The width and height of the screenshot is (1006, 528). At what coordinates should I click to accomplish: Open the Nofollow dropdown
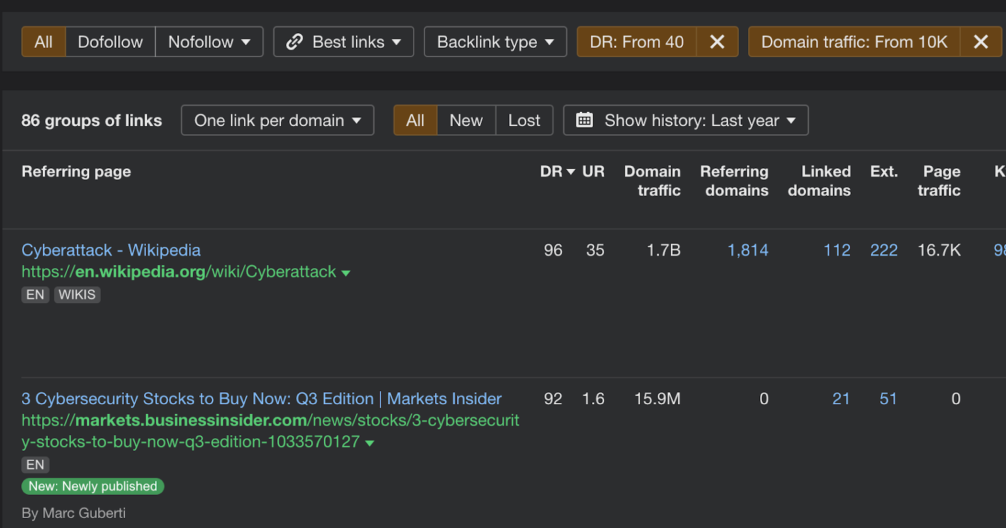[x=209, y=42]
